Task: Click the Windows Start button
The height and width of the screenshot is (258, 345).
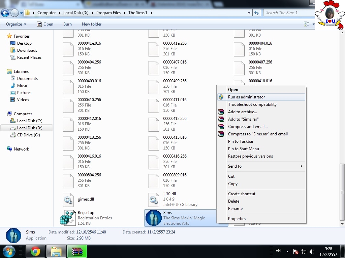Action: pyautogui.click(x=9, y=251)
